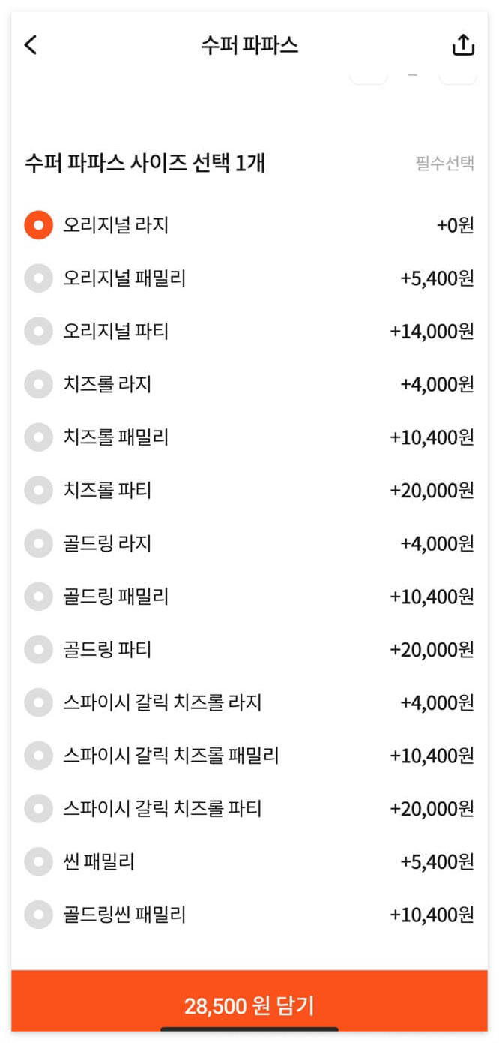This screenshot has width=499, height=1043.
Task: Tap the 수퍼 파파스 title
Action: [x=250, y=44]
